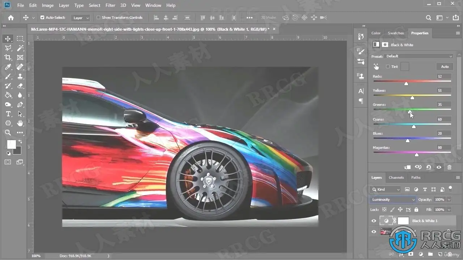The height and width of the screenshot is (260, 463).
Task: Activate the Crop tool
Action: (8, 57)
